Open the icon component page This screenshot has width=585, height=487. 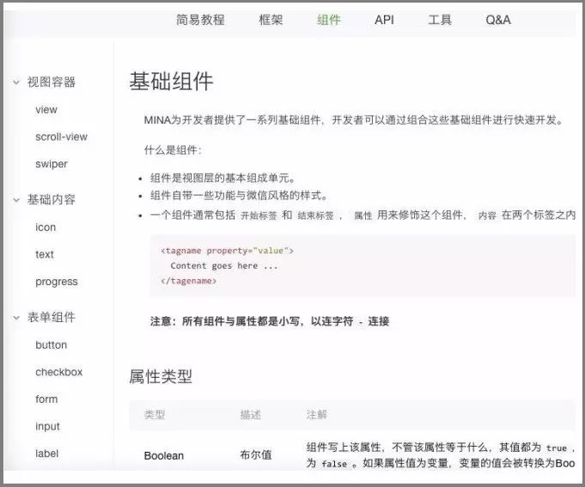pos(46,227)
